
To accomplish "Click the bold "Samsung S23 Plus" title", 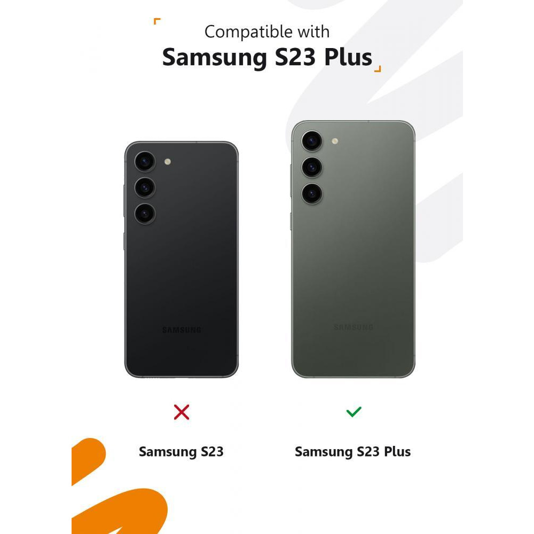I will click(268, 57).
